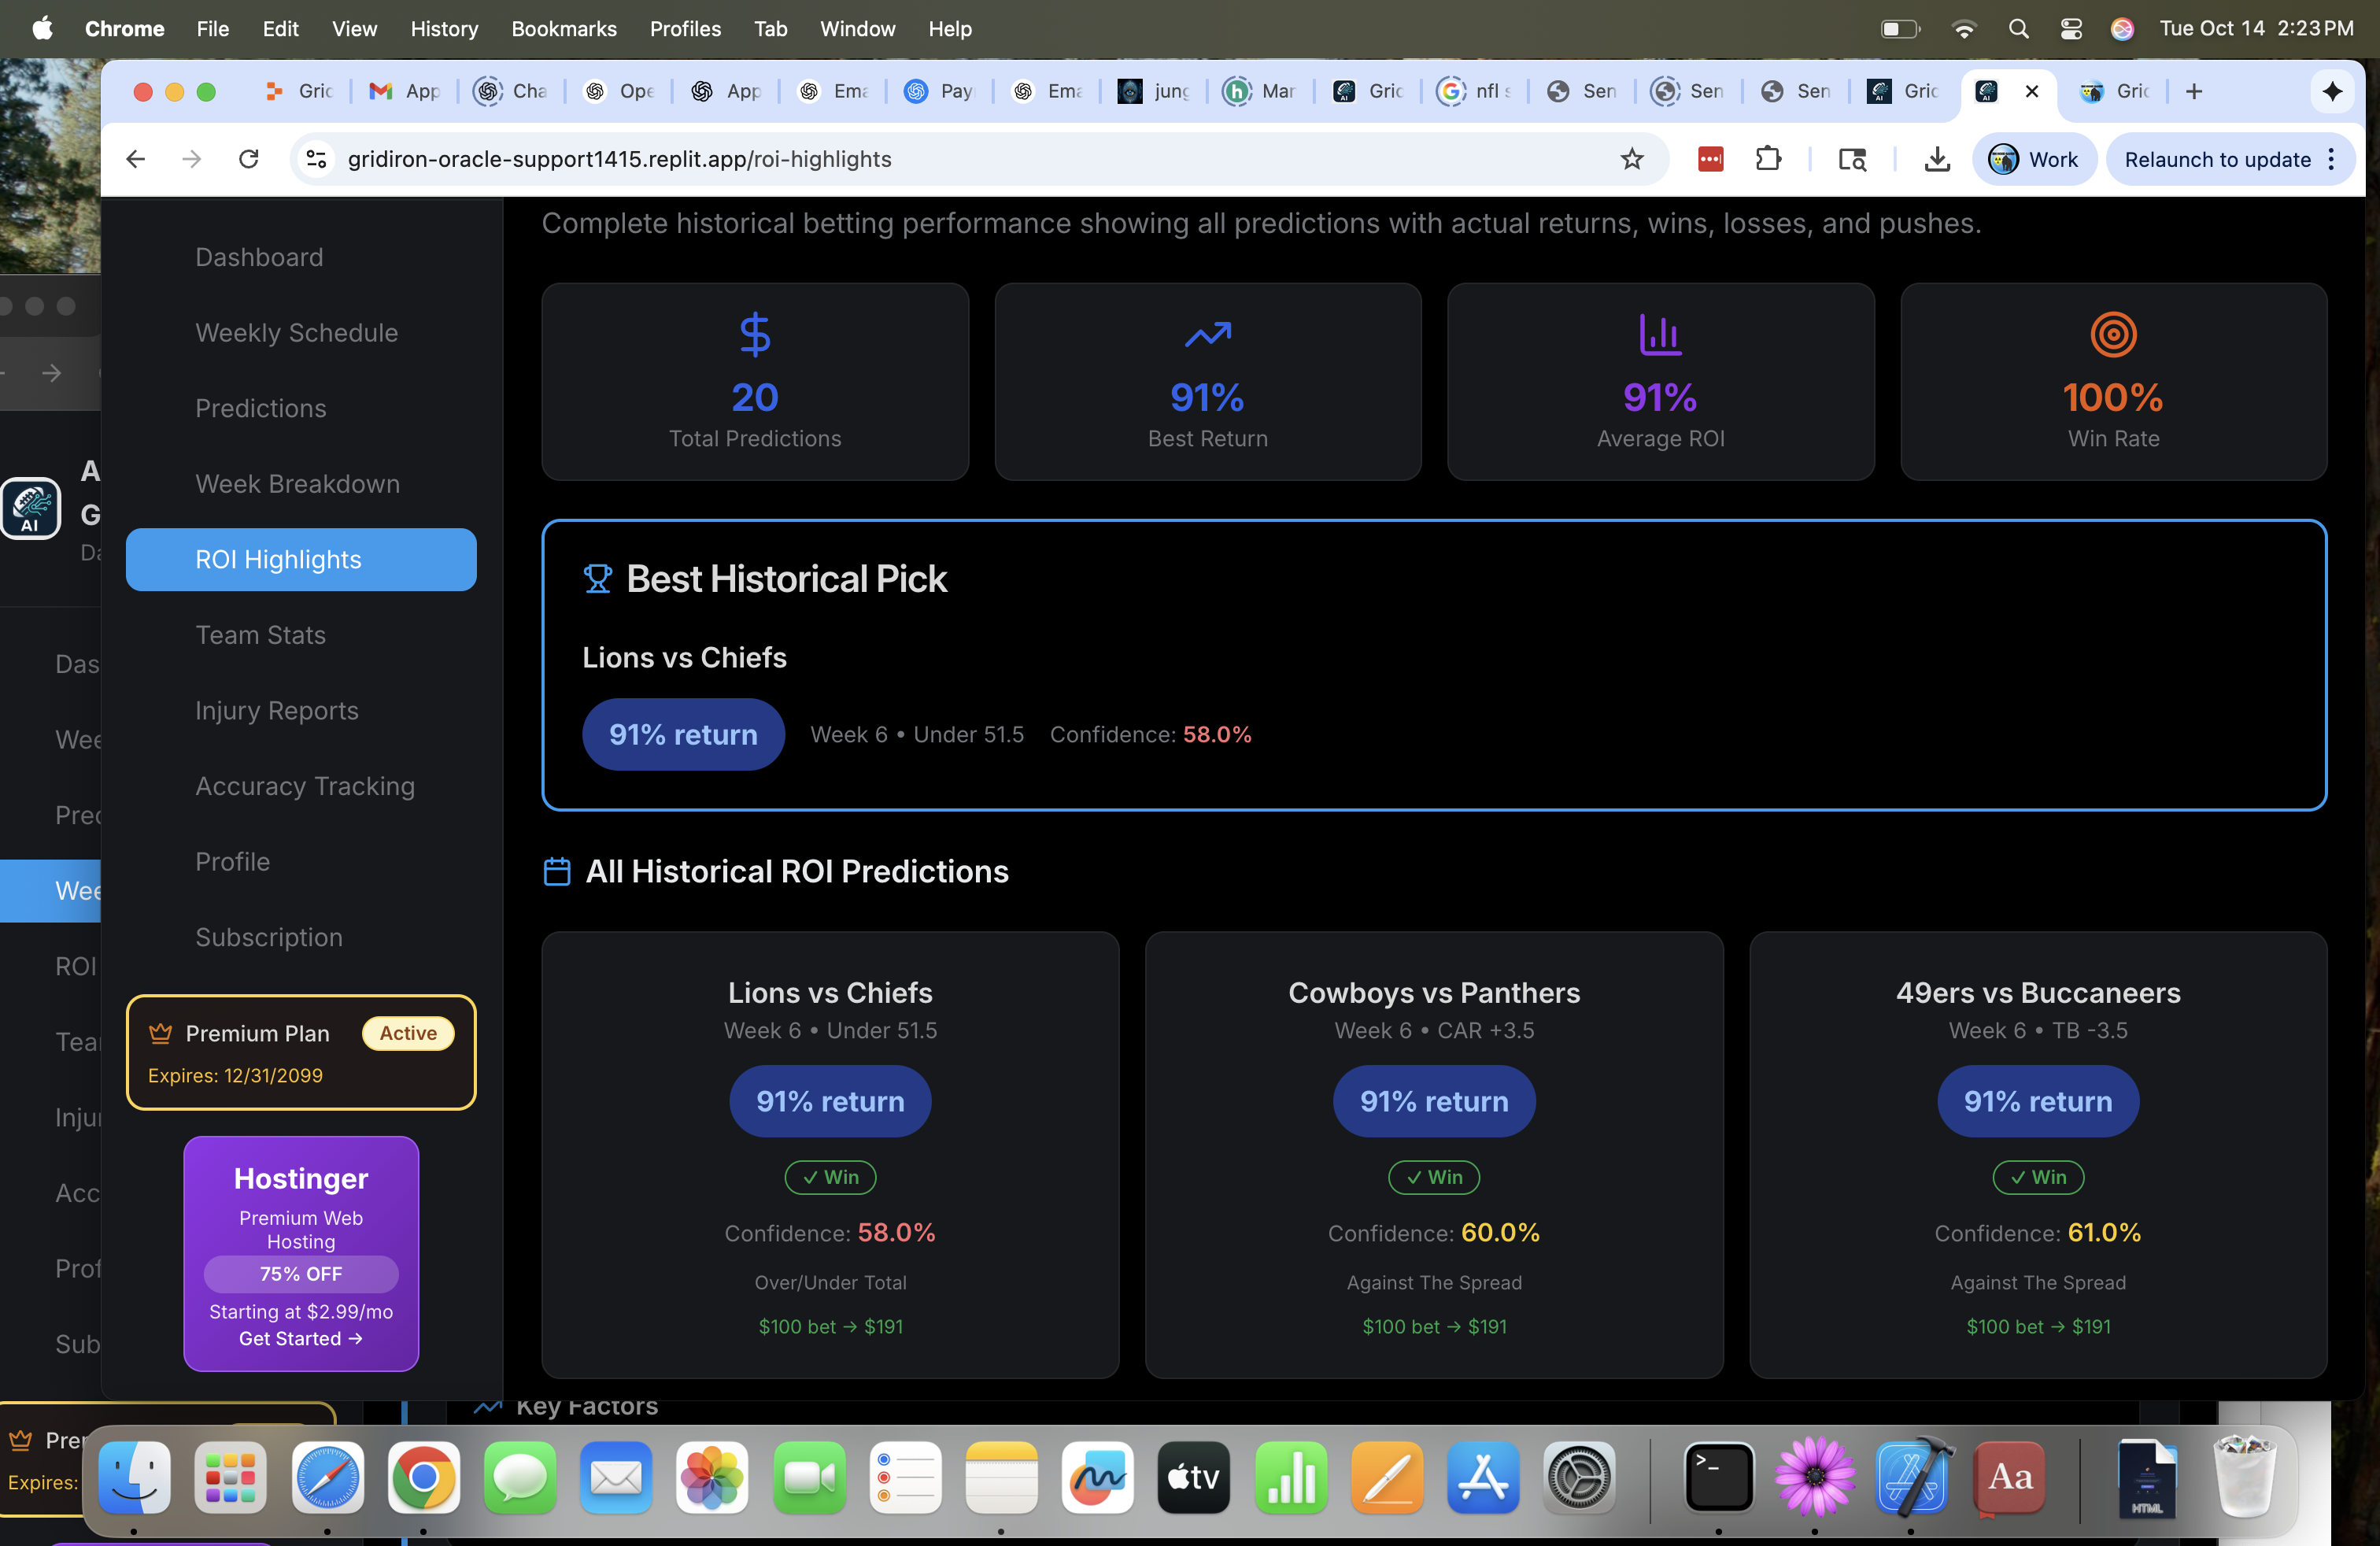Click the dollar sign icon above Total Predictions

click(x=755, y=334)
